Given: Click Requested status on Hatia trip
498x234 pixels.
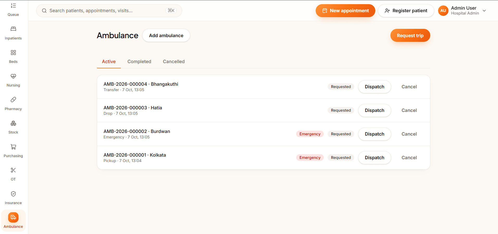Looking at the screenshot, I should (341, 110).
